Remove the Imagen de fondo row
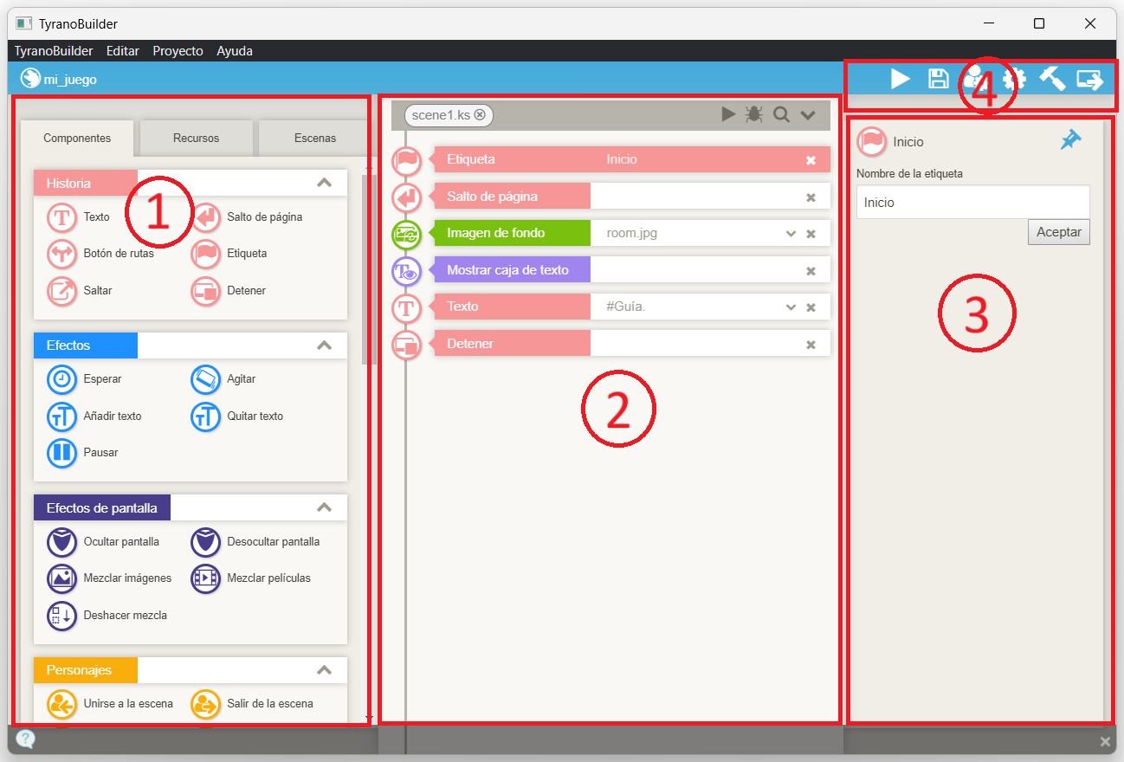 pyautogui.click(x=811, y=234)
